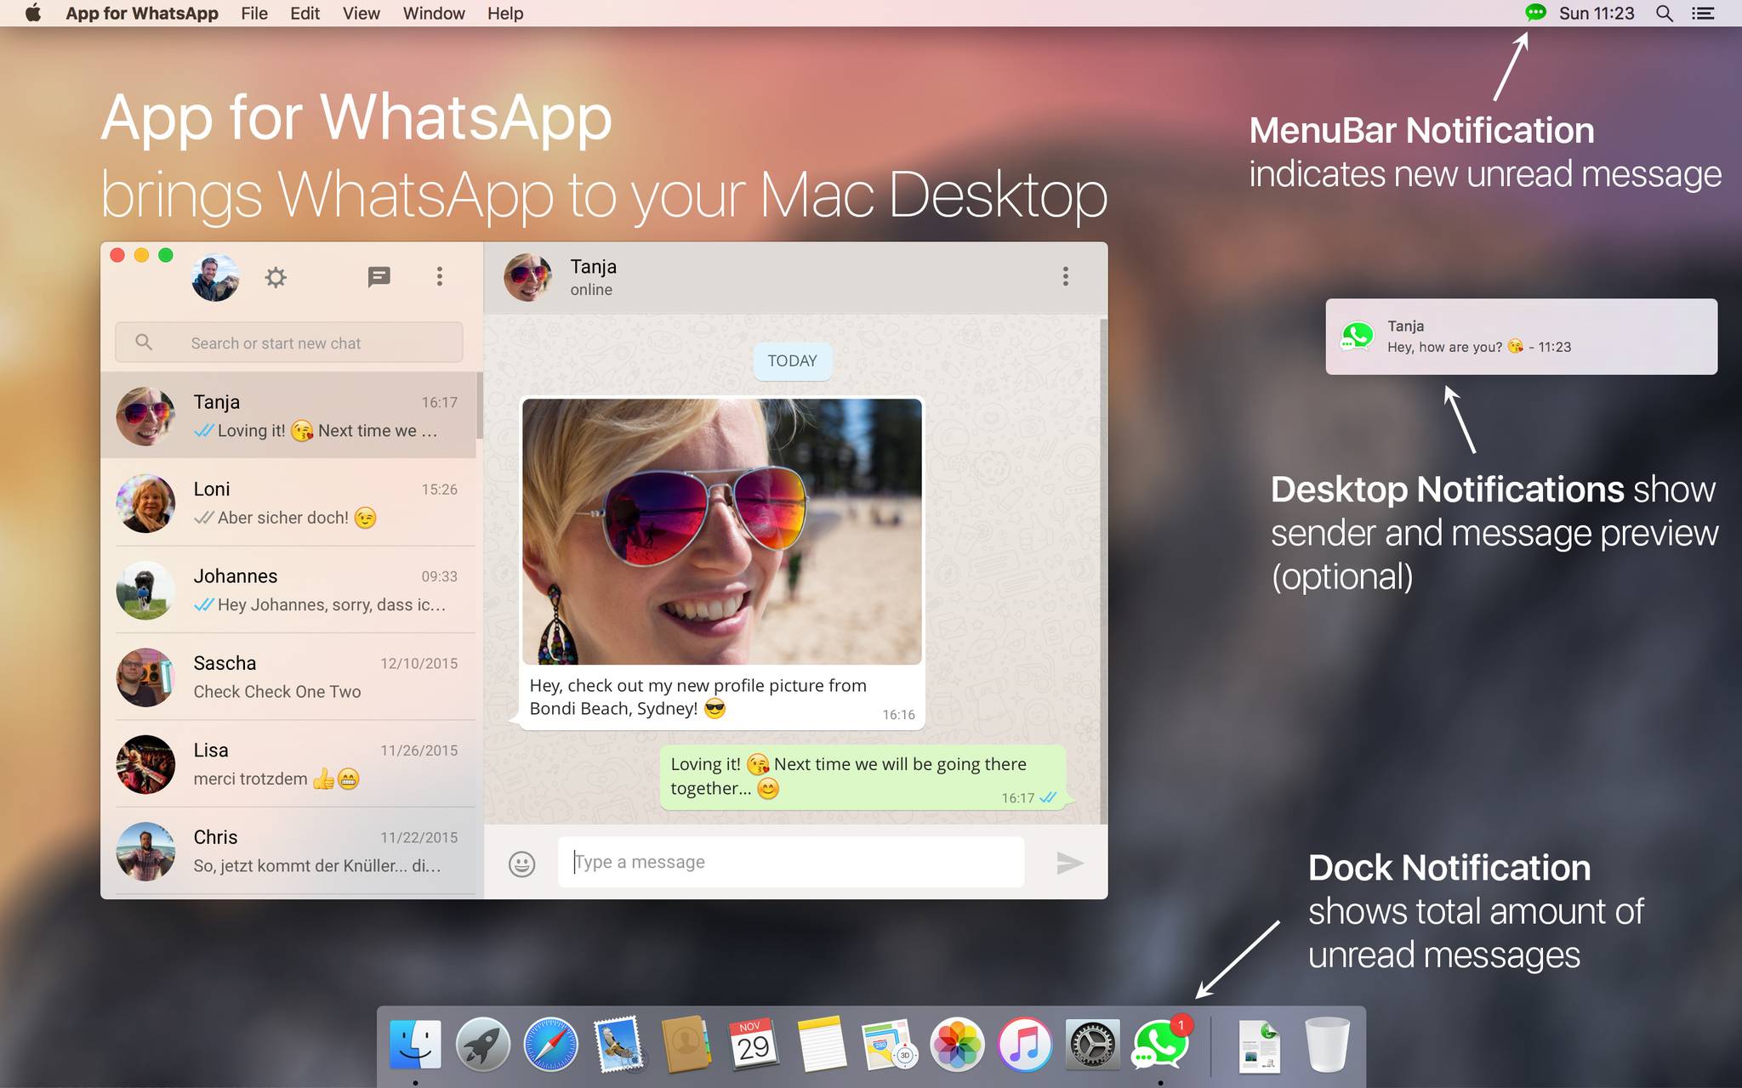The width and height of the screenshot is (1742, 1088).
Task: Launch iTunes from the dock
Action: click(1024, 1045)
